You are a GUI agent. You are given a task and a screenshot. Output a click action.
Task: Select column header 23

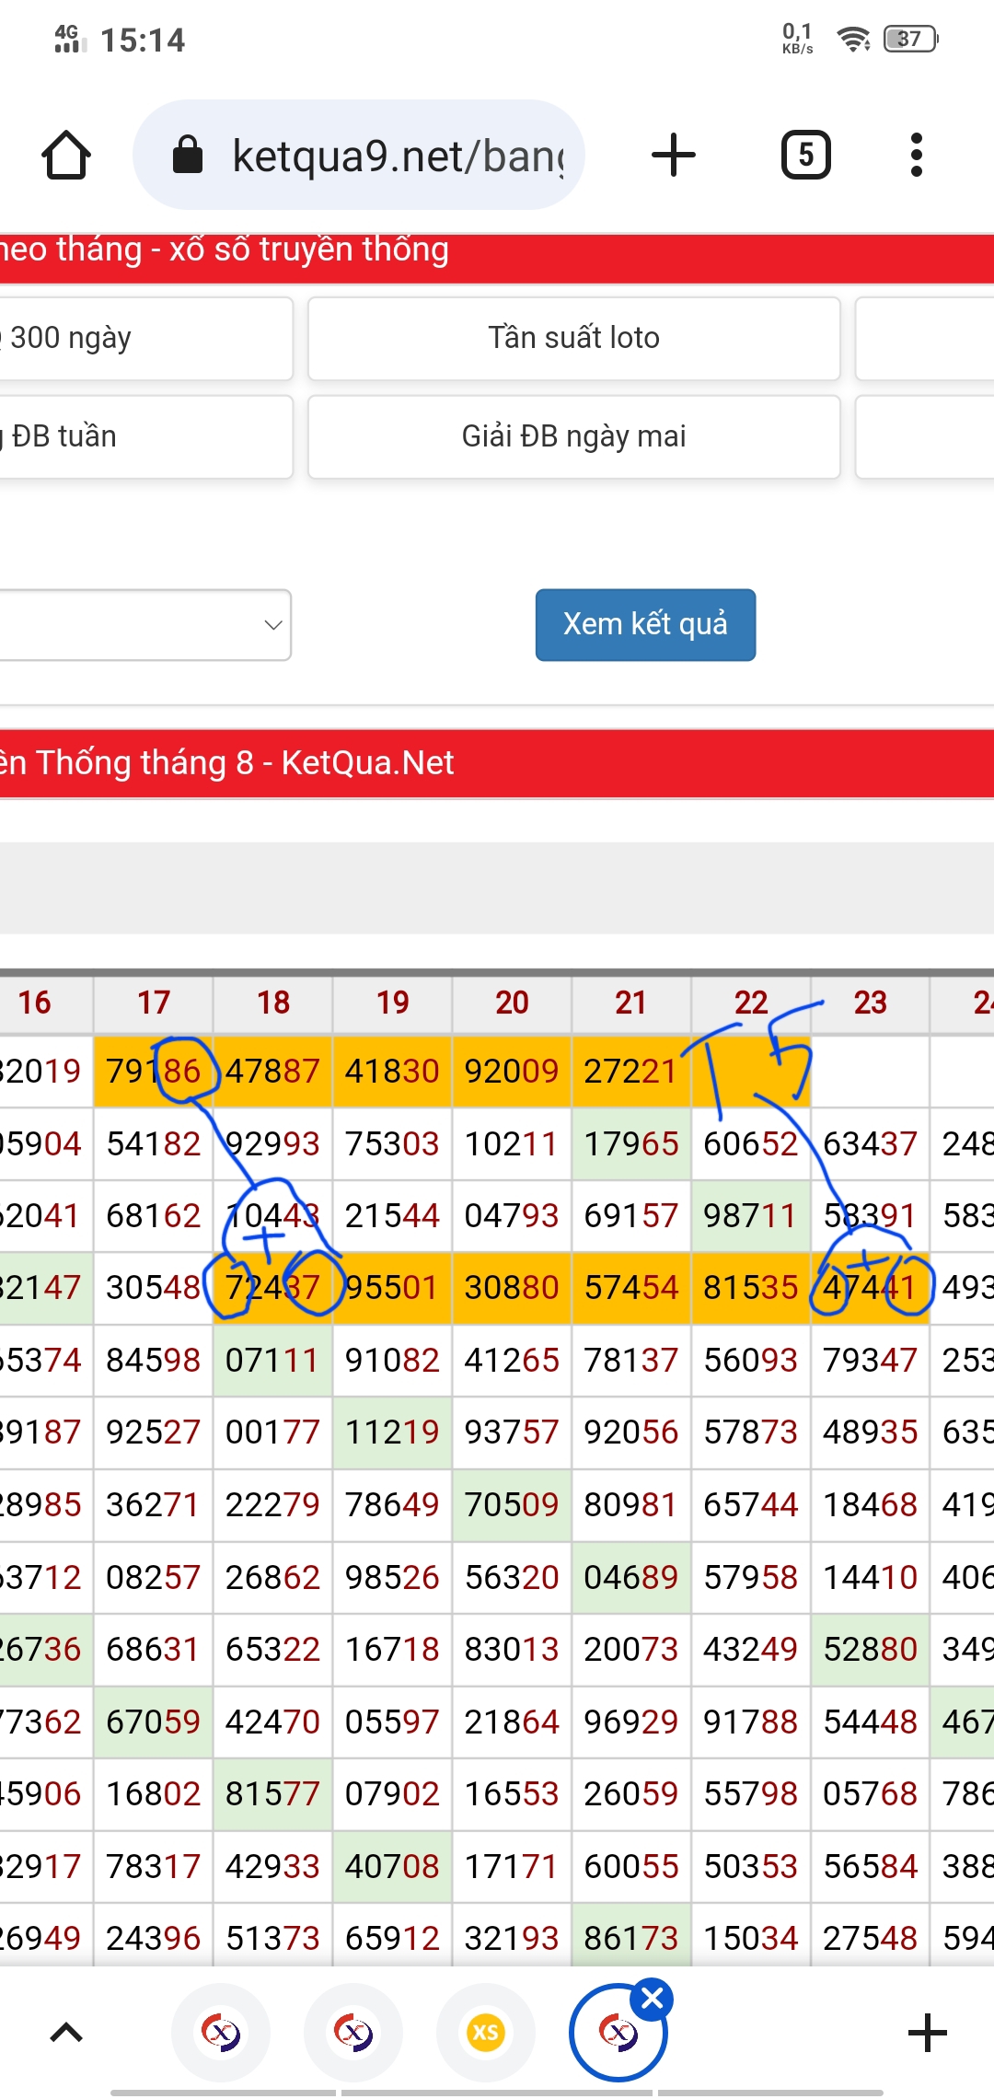pos(870,1003)
